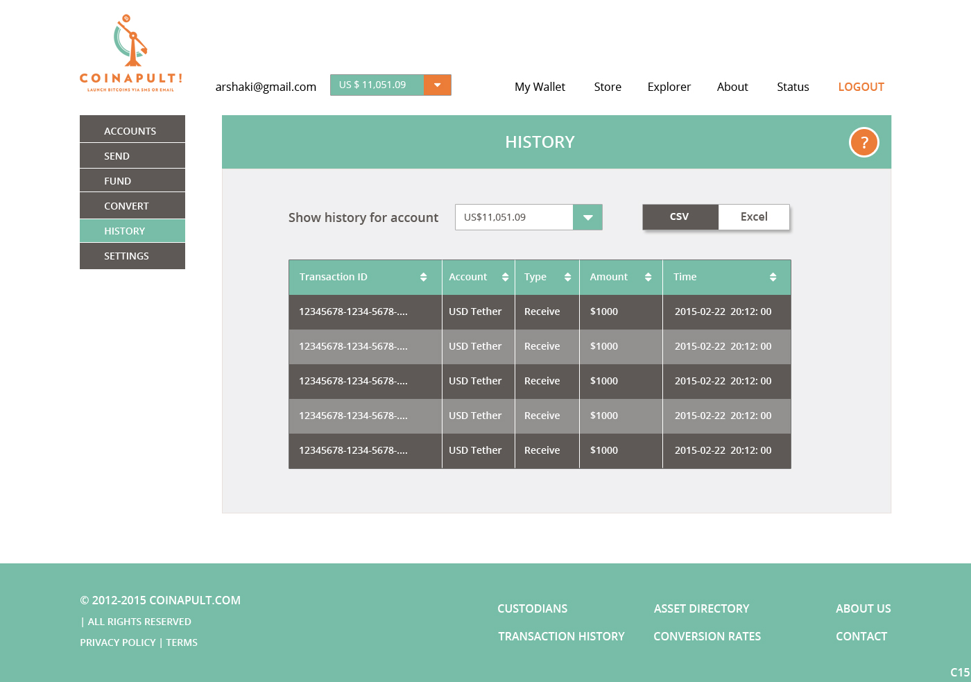This screenshot has width=971, height=682.
Task: Expand the history account dropdown arrow
Action: (x=587, y=217)
